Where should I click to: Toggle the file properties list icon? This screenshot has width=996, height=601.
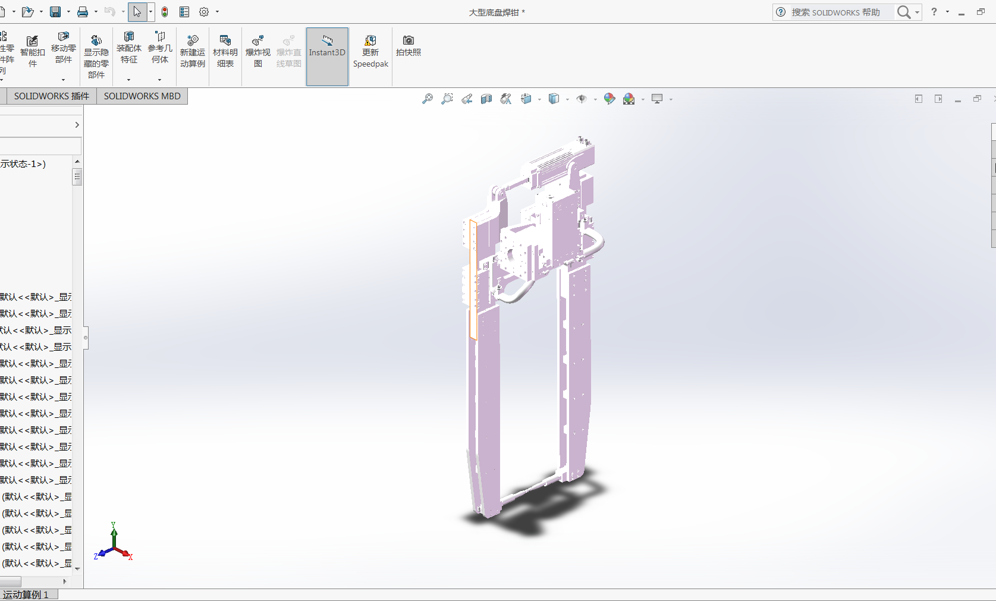184,12
